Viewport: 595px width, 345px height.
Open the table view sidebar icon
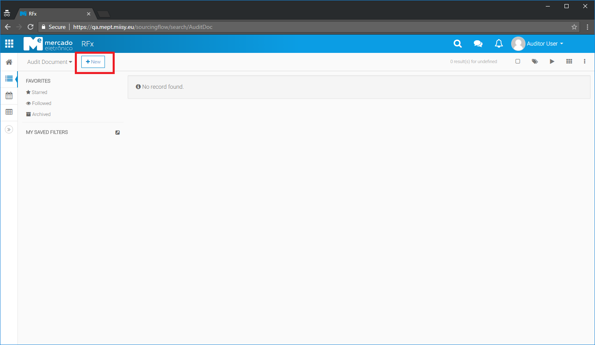[9, 112]
